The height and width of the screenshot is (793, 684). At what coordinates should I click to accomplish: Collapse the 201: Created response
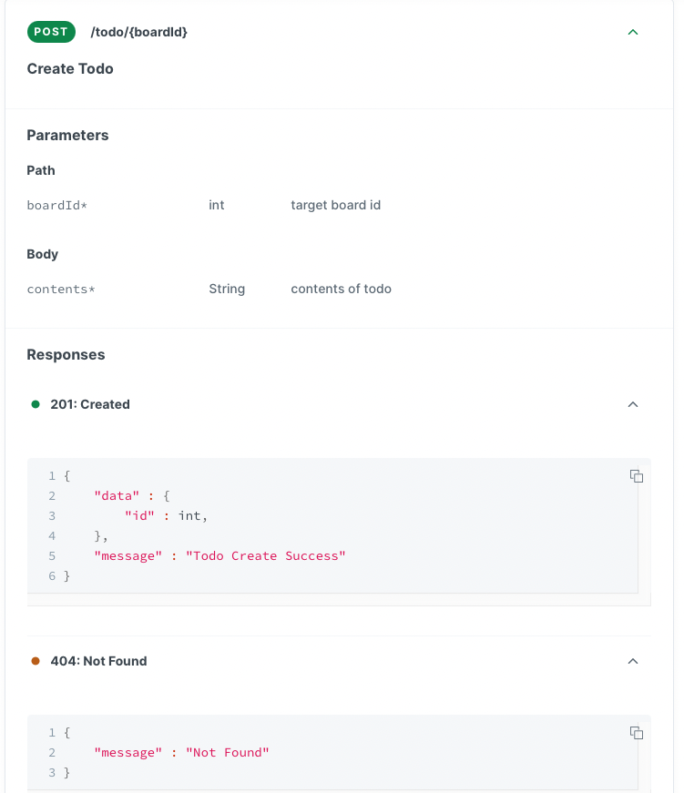(x=633, y=404)
